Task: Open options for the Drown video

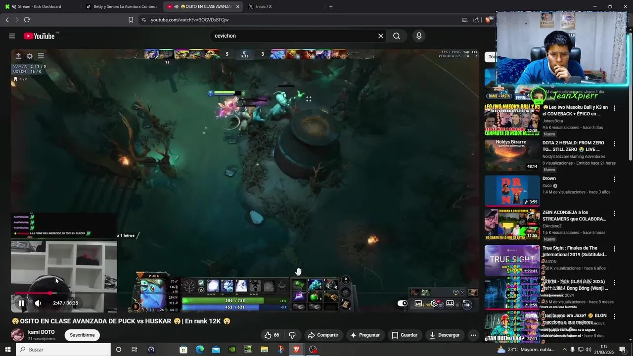Action: tap(615, 179)
